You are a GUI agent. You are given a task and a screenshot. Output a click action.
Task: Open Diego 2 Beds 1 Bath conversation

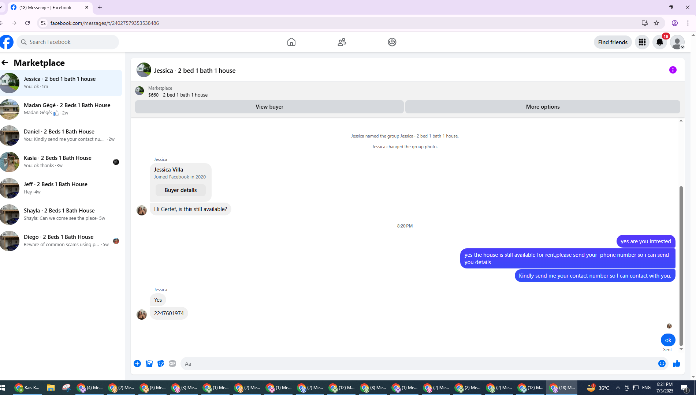pos(61,241)
